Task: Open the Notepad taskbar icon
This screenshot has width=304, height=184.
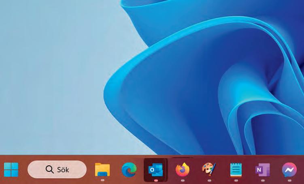Action: (x=236, y=170)
